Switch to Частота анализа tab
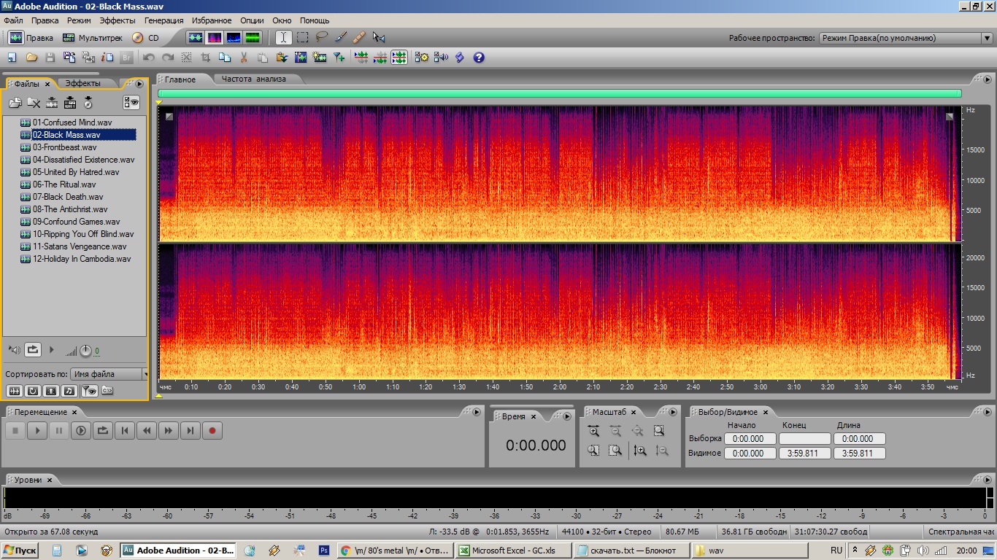 (254, 79)
